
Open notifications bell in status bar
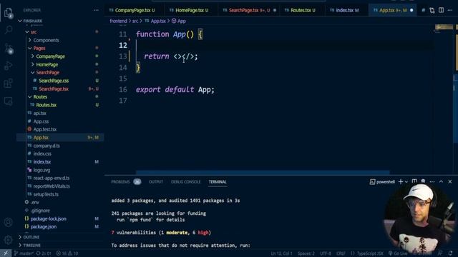(450, 253)
